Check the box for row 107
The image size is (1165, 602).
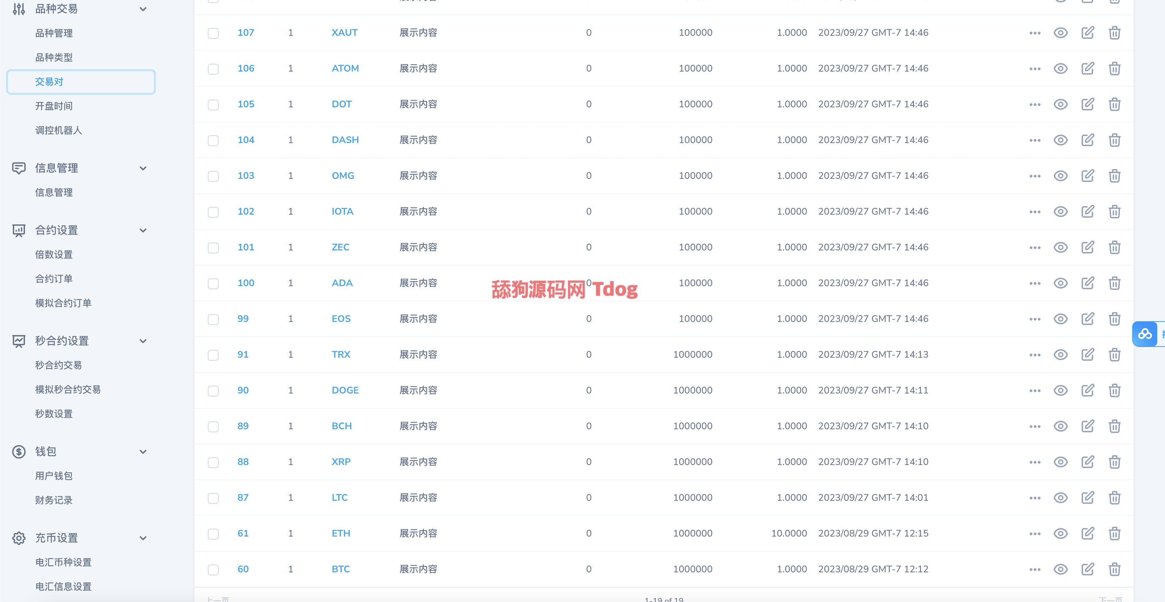(x=213, y=33)
